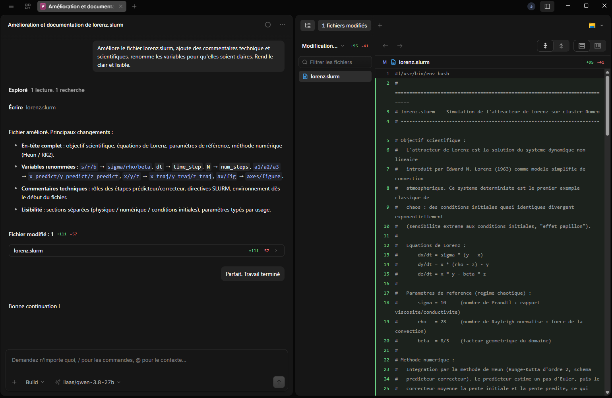The image size is (612, 398).
Task: Click the download arrow icon in the title bar
Action: (x=531, y=6)
